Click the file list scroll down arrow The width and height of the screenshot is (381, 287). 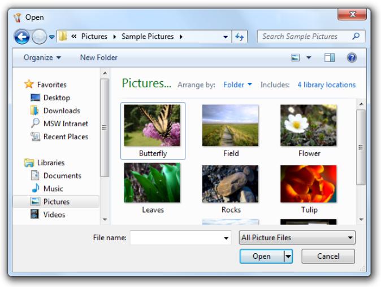(x=361, y=219)
